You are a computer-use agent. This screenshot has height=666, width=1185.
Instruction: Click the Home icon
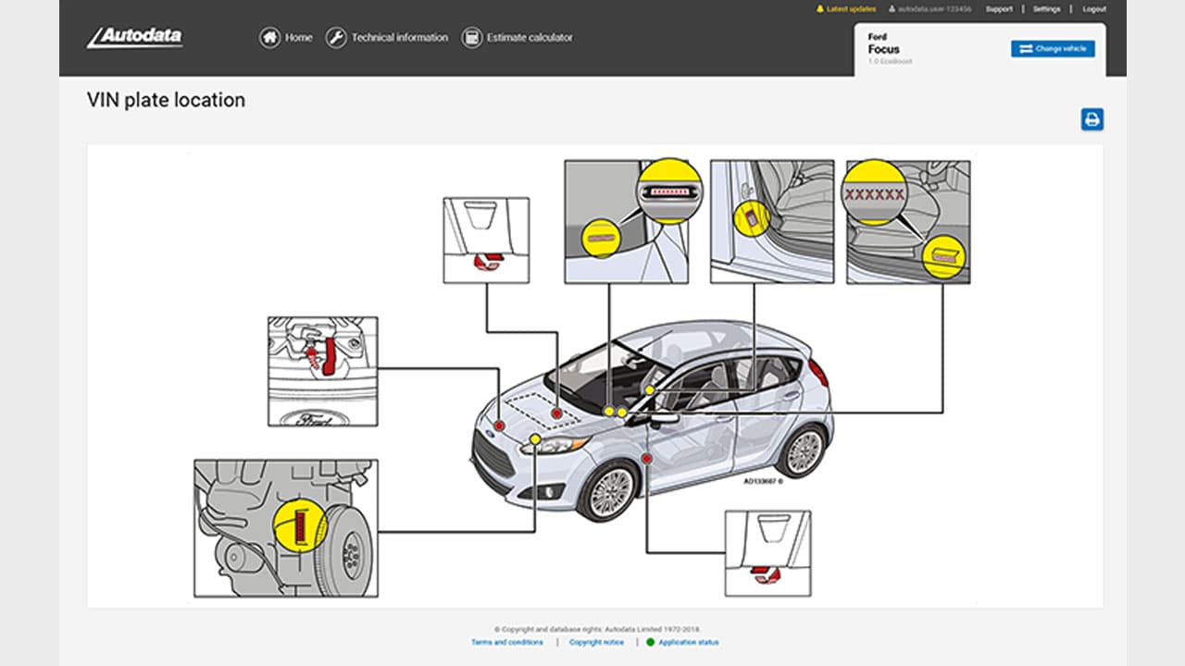(268, 38)
